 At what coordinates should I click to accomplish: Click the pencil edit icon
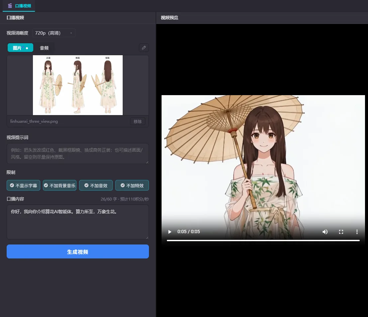tap(144, 48)
